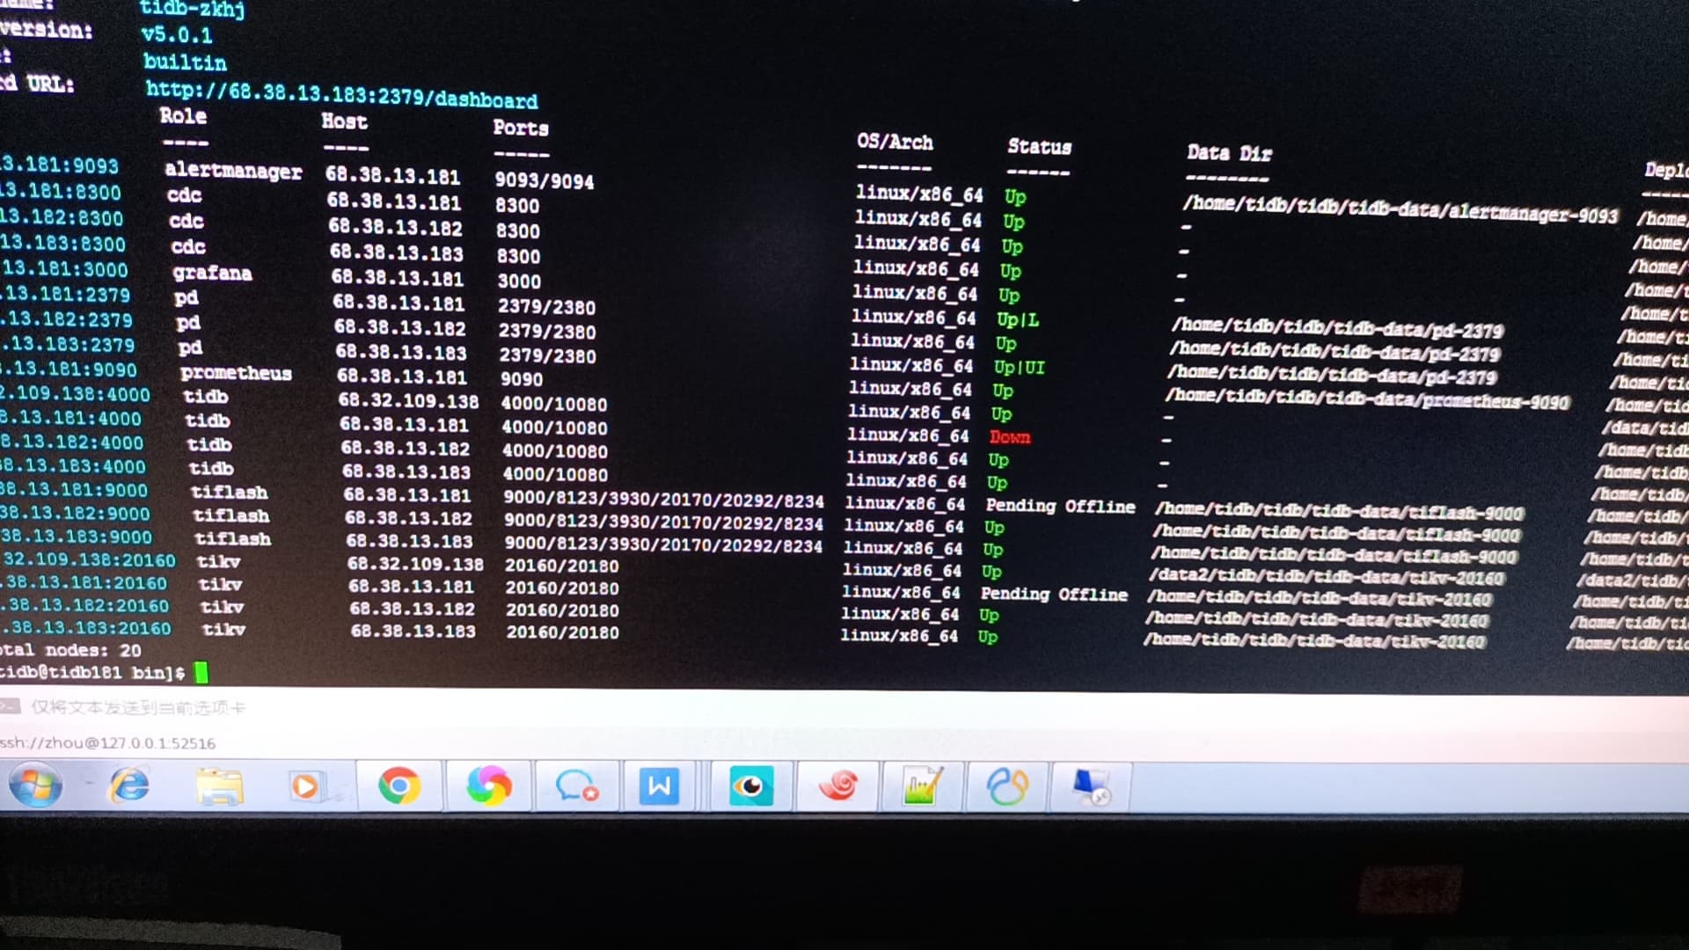1689x950 pixels.
Task: Click the first Pending Offline status text
Action: [x=1060, y=507]
